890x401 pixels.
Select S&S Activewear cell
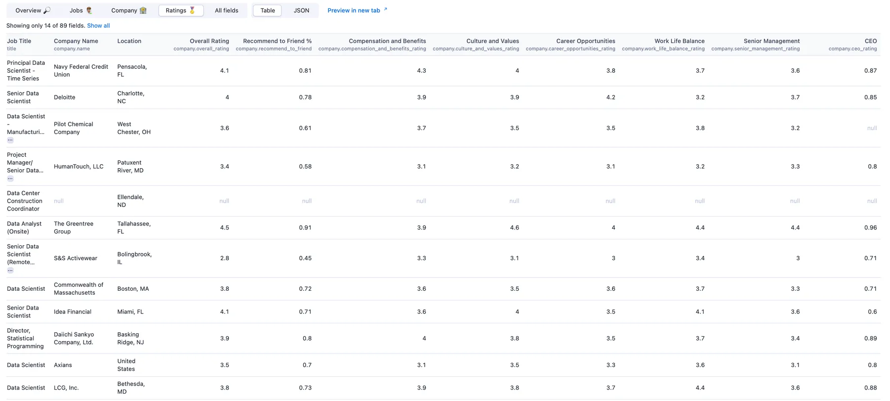pyautogui.click(x=76, y=258)
